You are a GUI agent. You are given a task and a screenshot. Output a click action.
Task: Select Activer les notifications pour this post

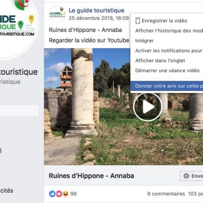click(169, 51)
